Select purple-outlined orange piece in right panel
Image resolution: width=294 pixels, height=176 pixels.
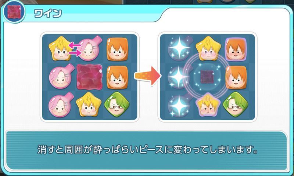(x=236, y=49)
